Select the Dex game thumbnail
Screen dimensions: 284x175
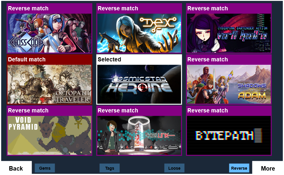click(139, 33)
